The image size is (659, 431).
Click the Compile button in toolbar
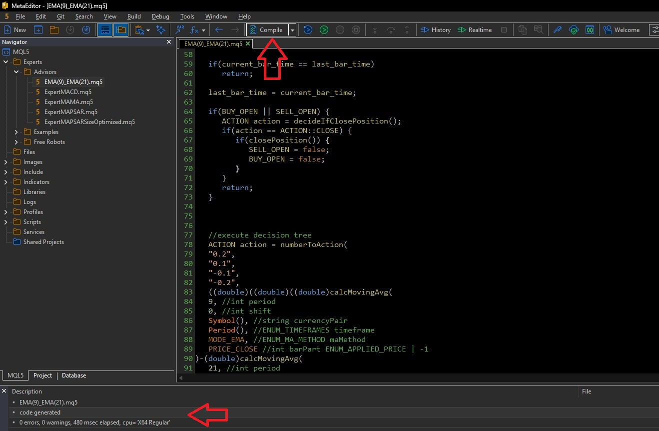[267, 30]
